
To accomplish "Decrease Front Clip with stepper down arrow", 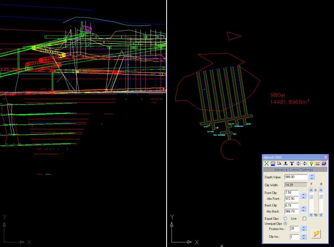I will (x=304, y=197).
